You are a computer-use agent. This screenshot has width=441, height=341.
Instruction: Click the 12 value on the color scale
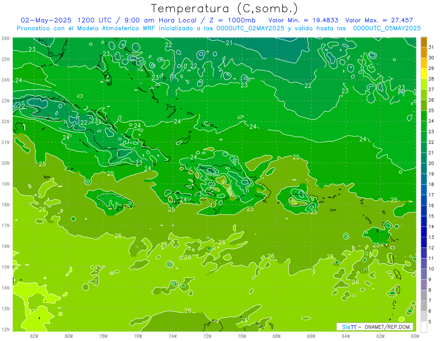pos(431,248)
